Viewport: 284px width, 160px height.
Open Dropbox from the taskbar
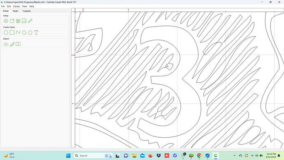(158, 155)
